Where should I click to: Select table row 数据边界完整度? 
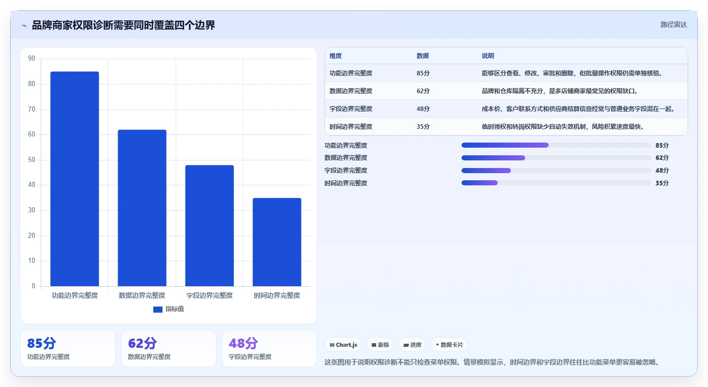click(x=506, y=91)
